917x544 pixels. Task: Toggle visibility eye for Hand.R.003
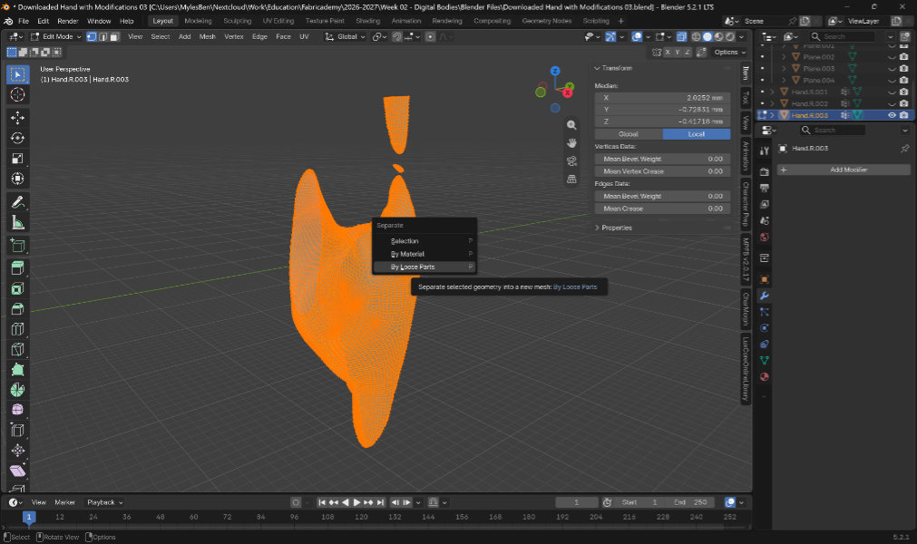click(x=892, y=115)
